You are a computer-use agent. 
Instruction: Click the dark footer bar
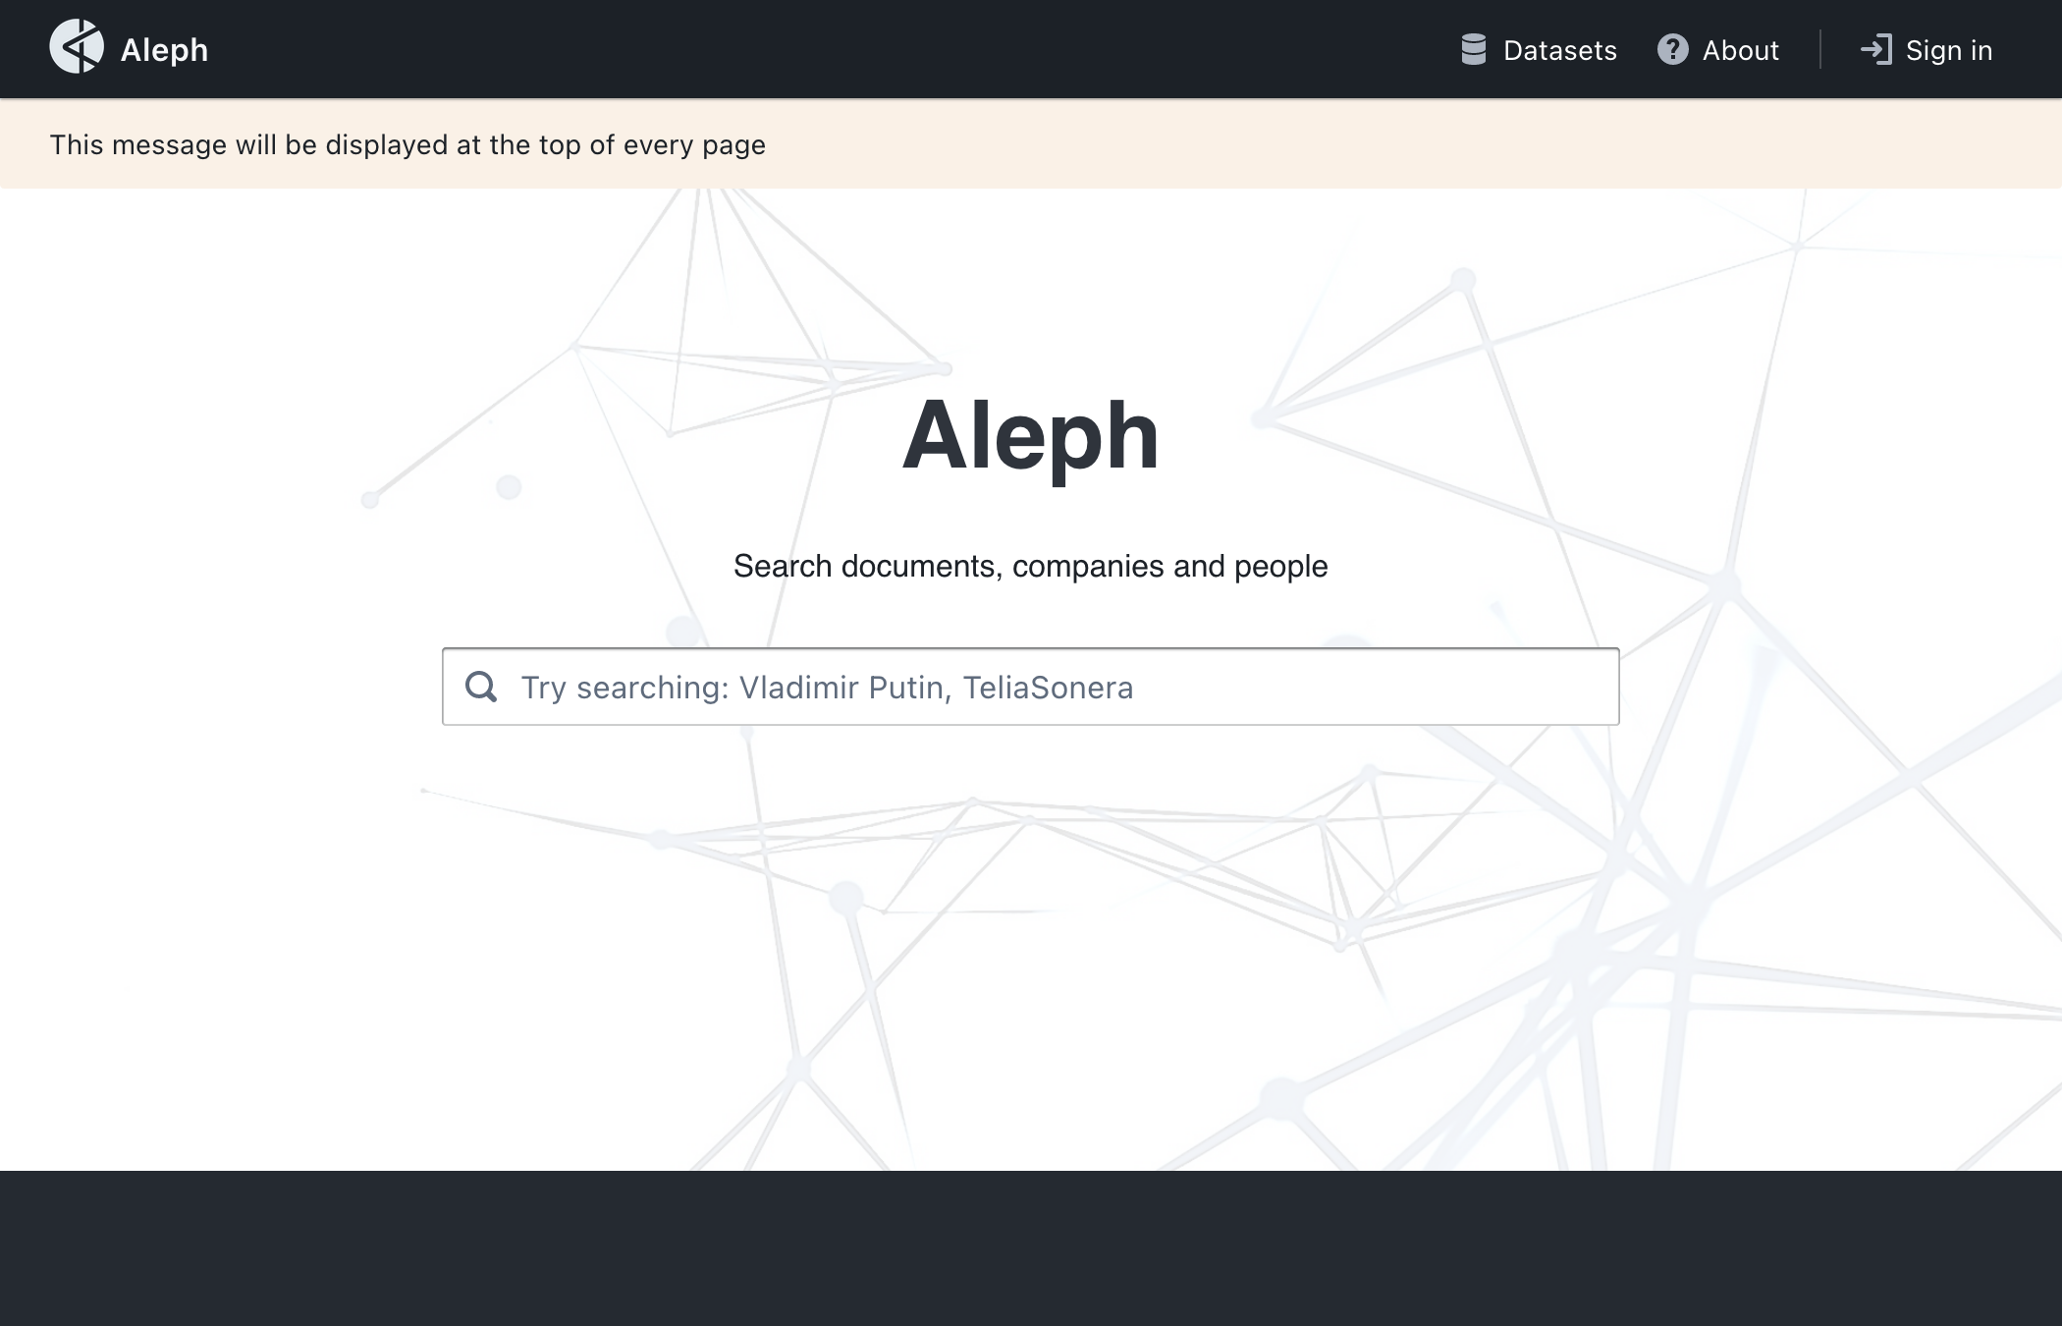pyautogui.click(x=1031, y=1248)
